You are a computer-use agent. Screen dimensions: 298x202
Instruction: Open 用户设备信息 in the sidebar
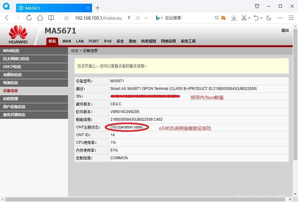(34, 107)
